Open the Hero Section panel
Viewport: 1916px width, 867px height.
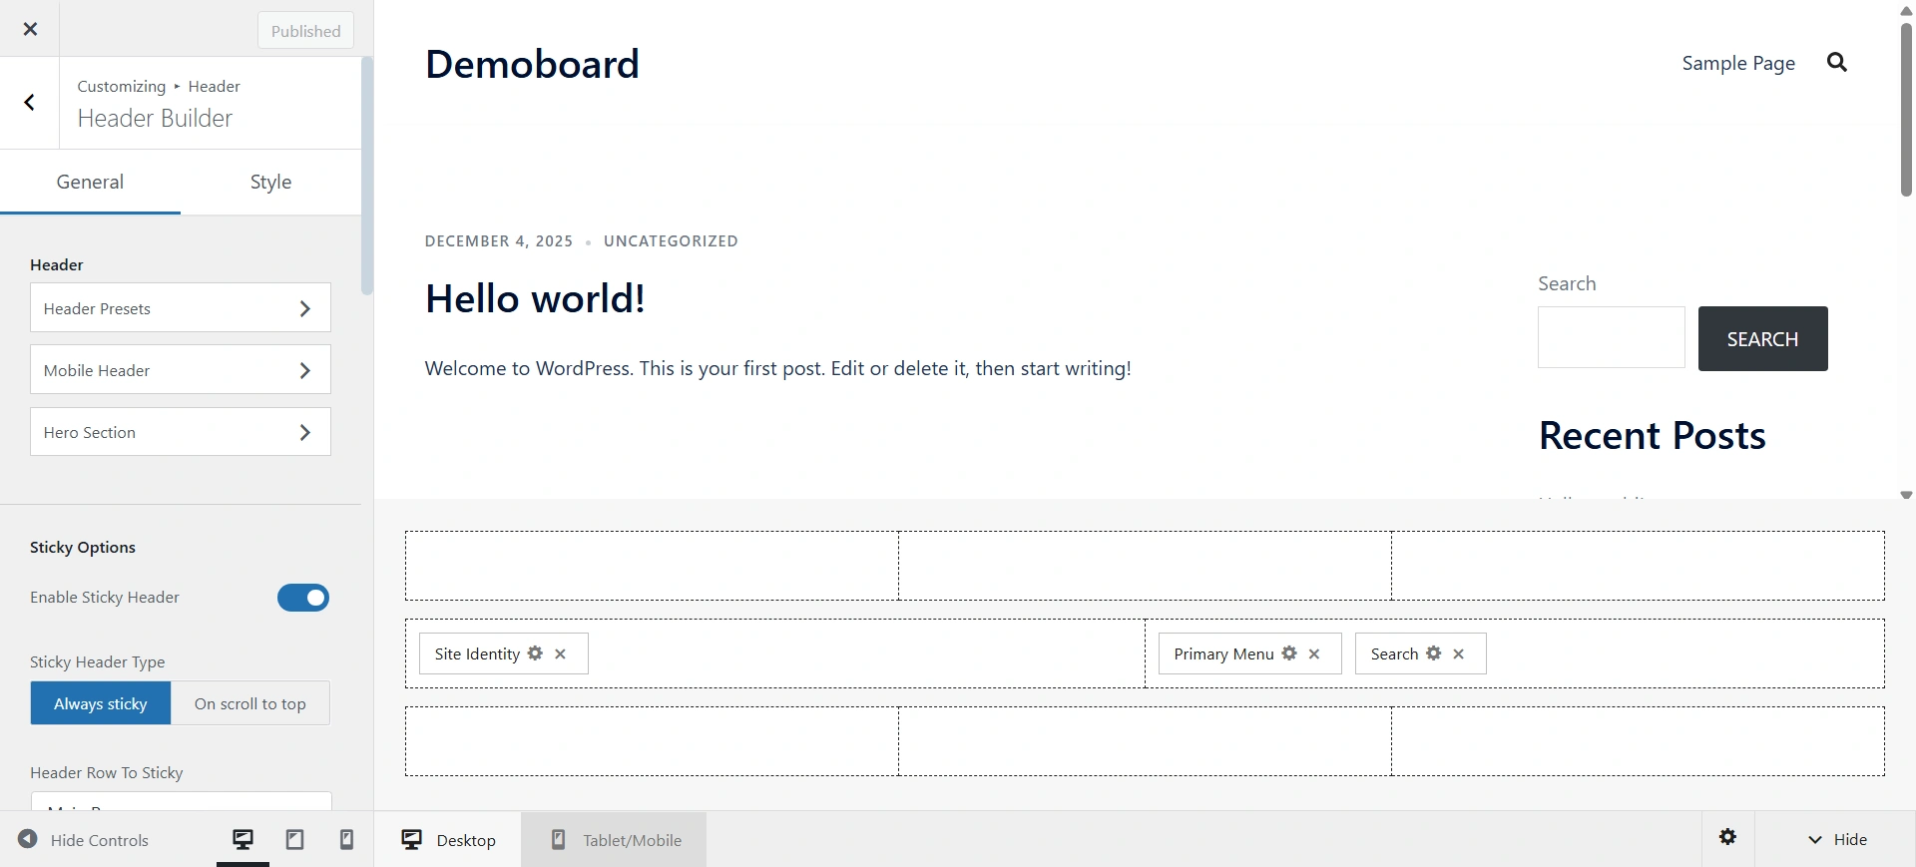pos(181,432)
